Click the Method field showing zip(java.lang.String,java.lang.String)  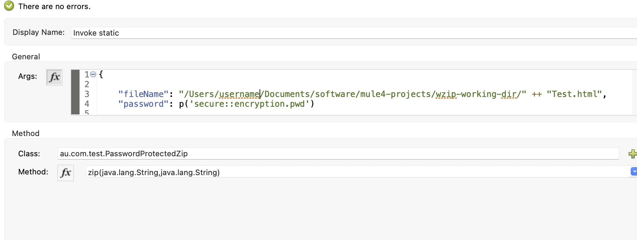pyautogui.click(x=209, y=172)
